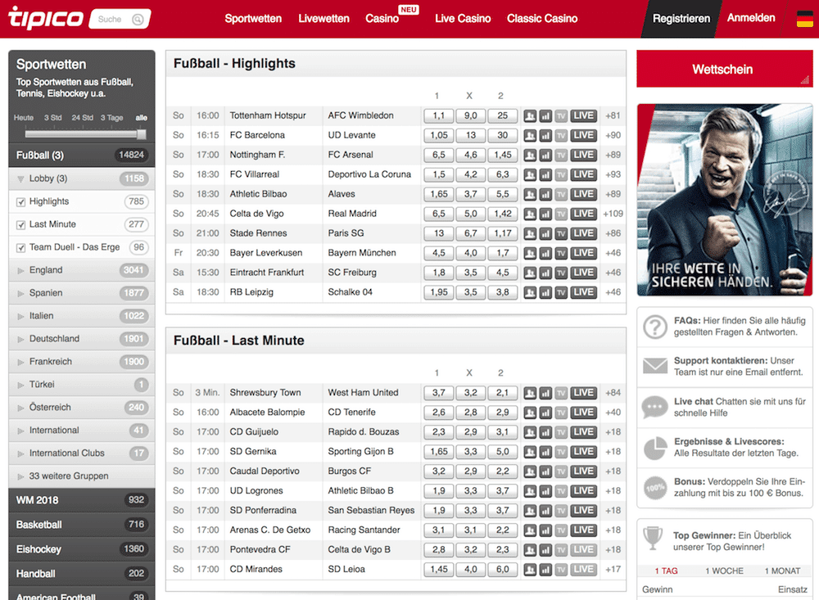Screen dimensions: 819x600
Task: Expand the Spanien group
Action: pos(81,293)
